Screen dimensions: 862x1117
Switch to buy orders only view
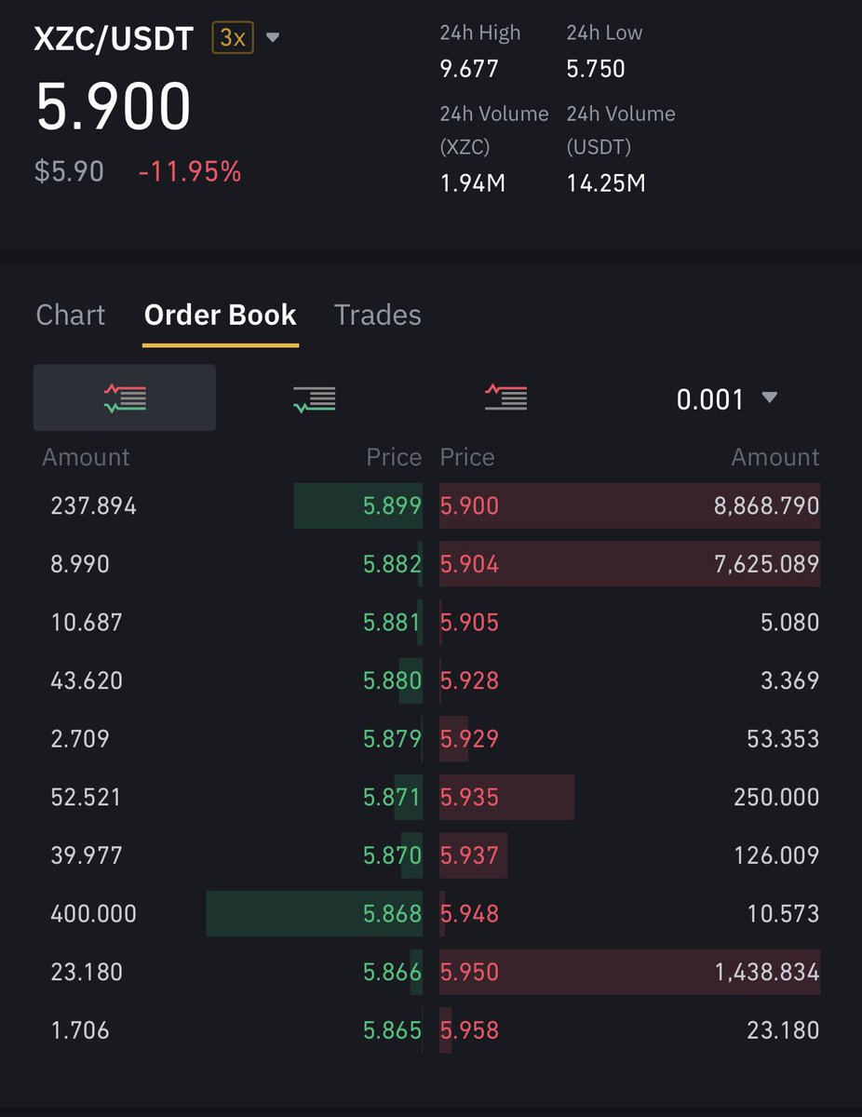point(314,399)
